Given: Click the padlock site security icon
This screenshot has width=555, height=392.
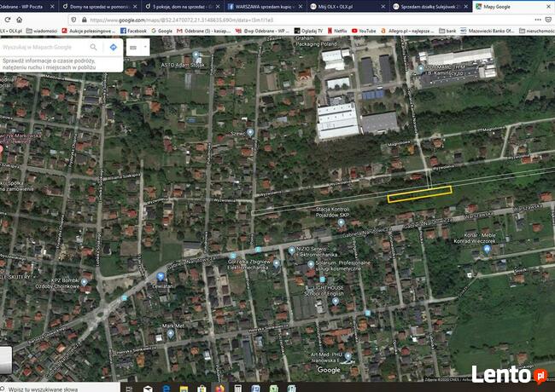Looking at the screenshot, I should tap(84, 20).
